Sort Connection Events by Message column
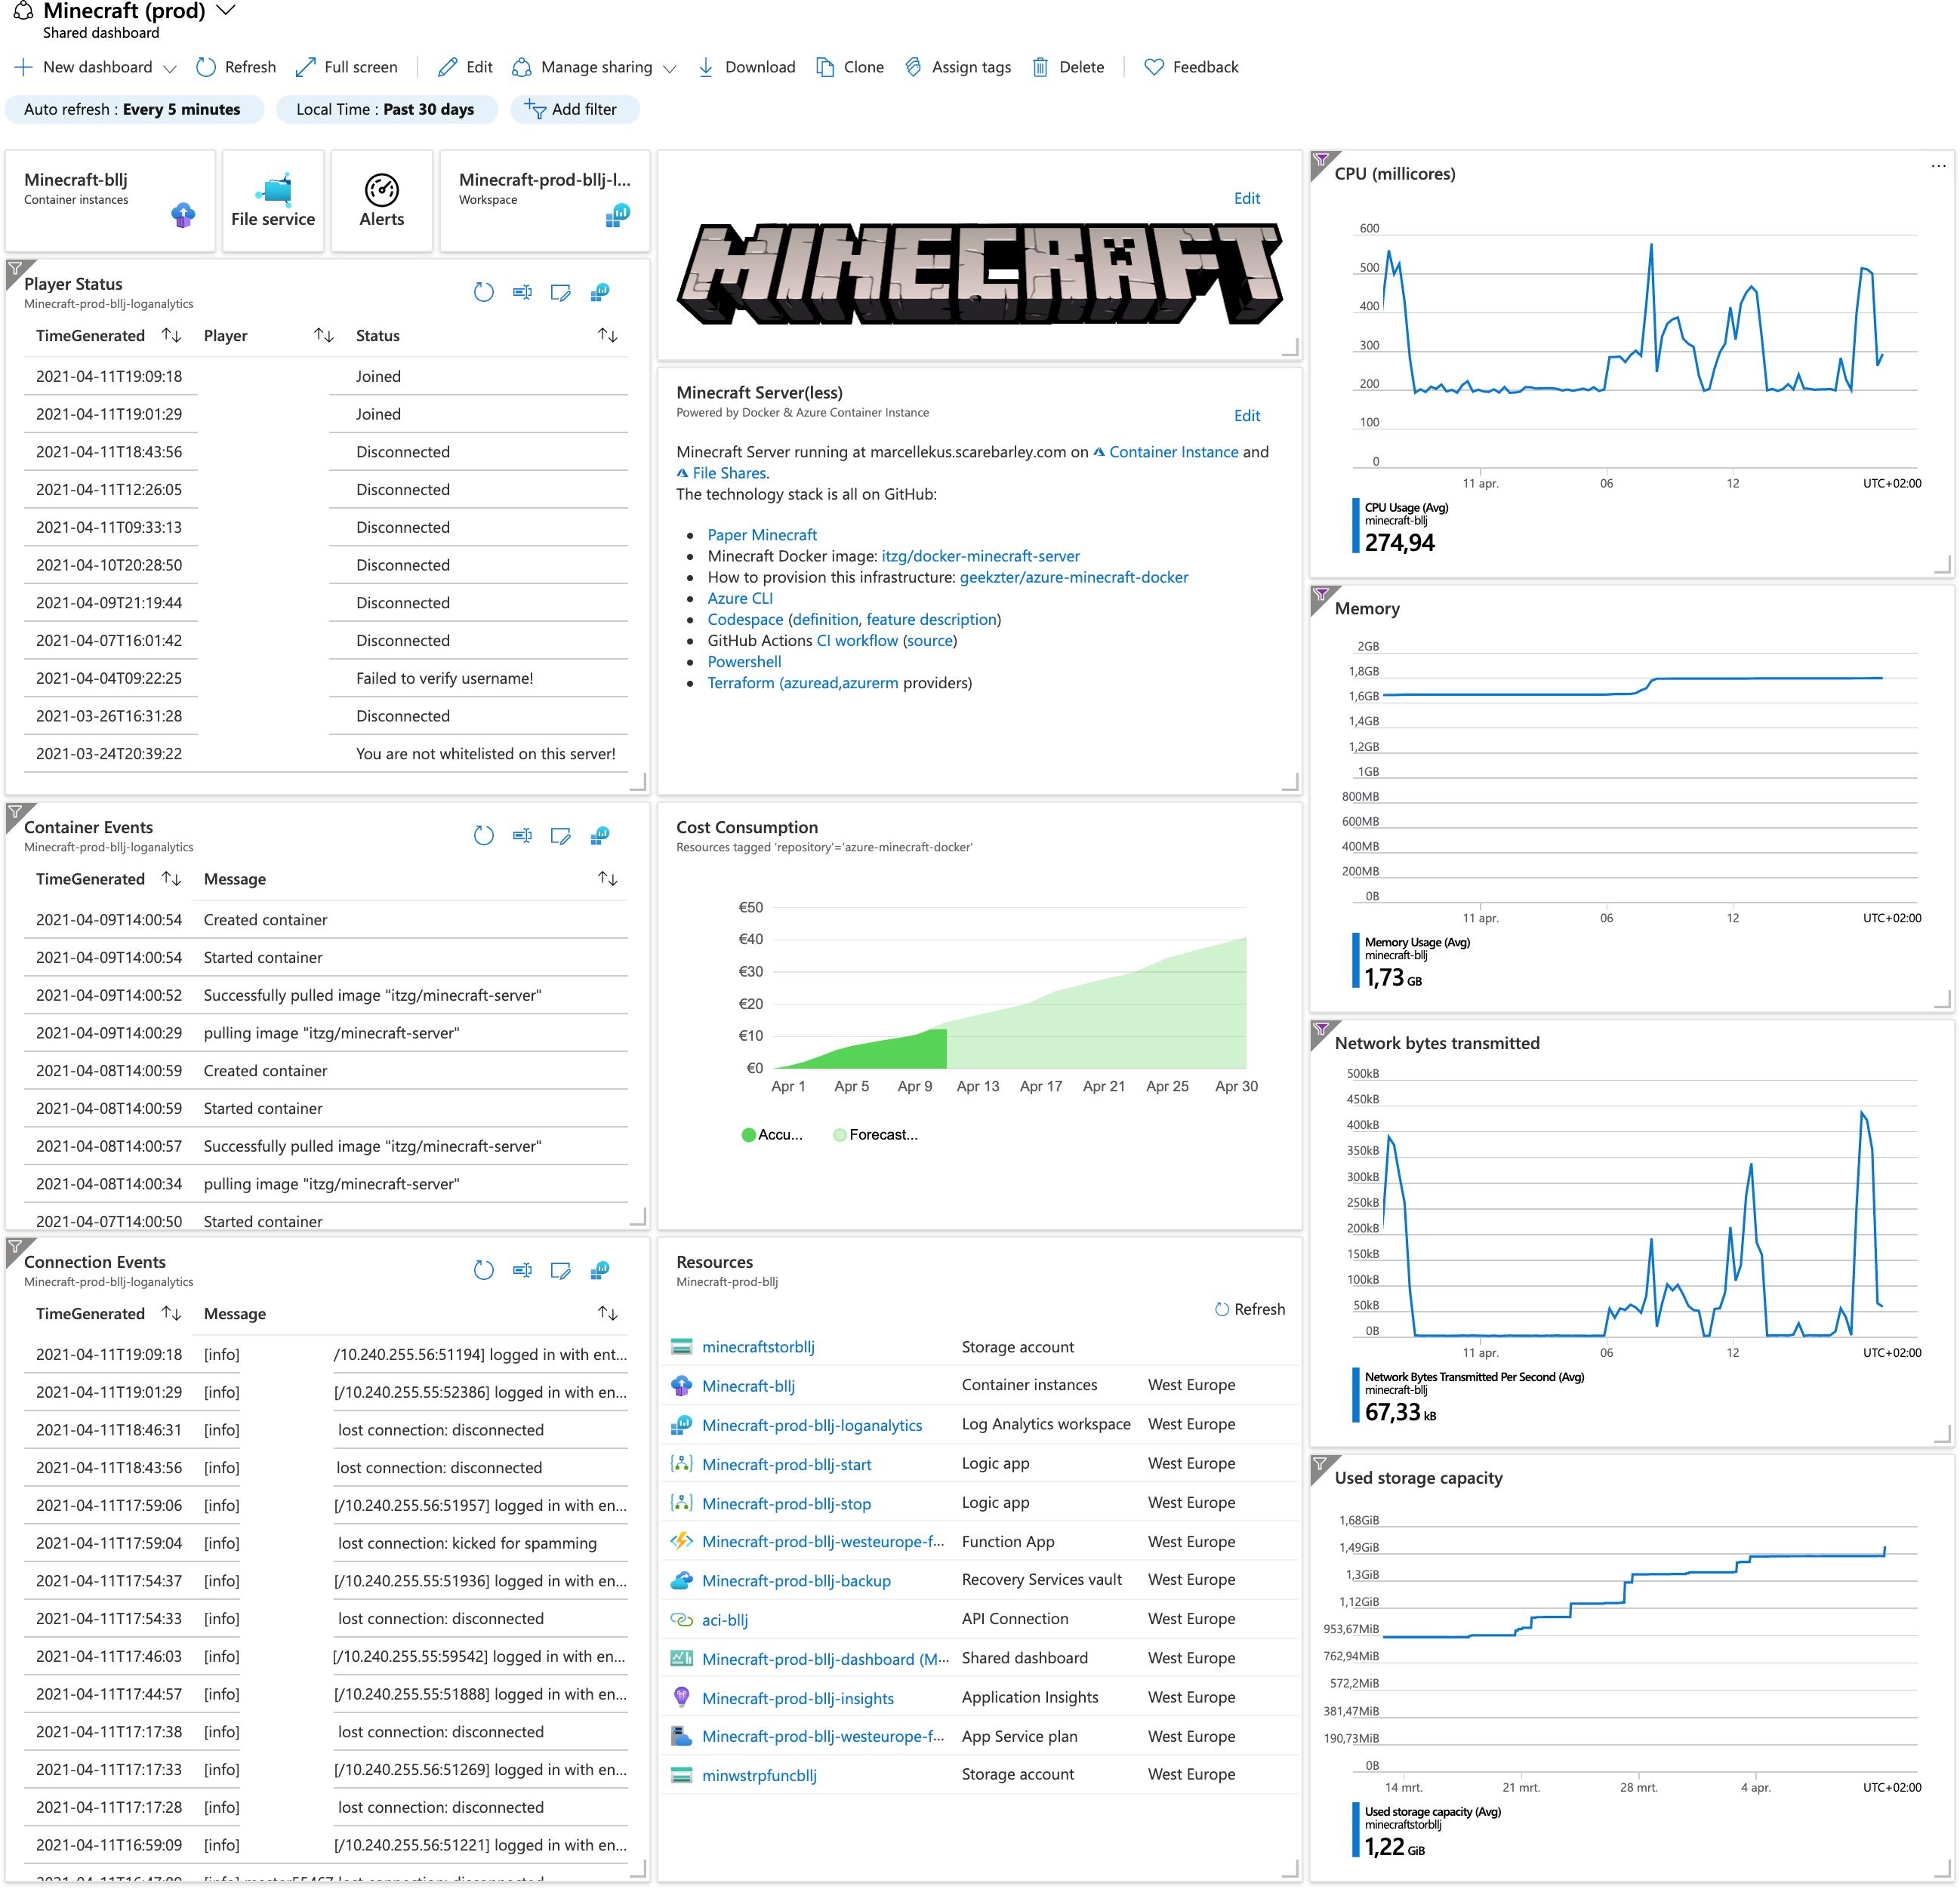The width and height of the screenshot is (1960, 1889). click(607, 1313)
